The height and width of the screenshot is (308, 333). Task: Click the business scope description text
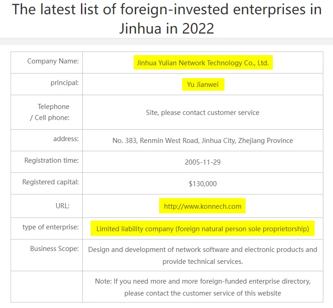(202, 255)
